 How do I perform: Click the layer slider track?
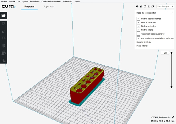pyautogui.click(x=171, y=70)
